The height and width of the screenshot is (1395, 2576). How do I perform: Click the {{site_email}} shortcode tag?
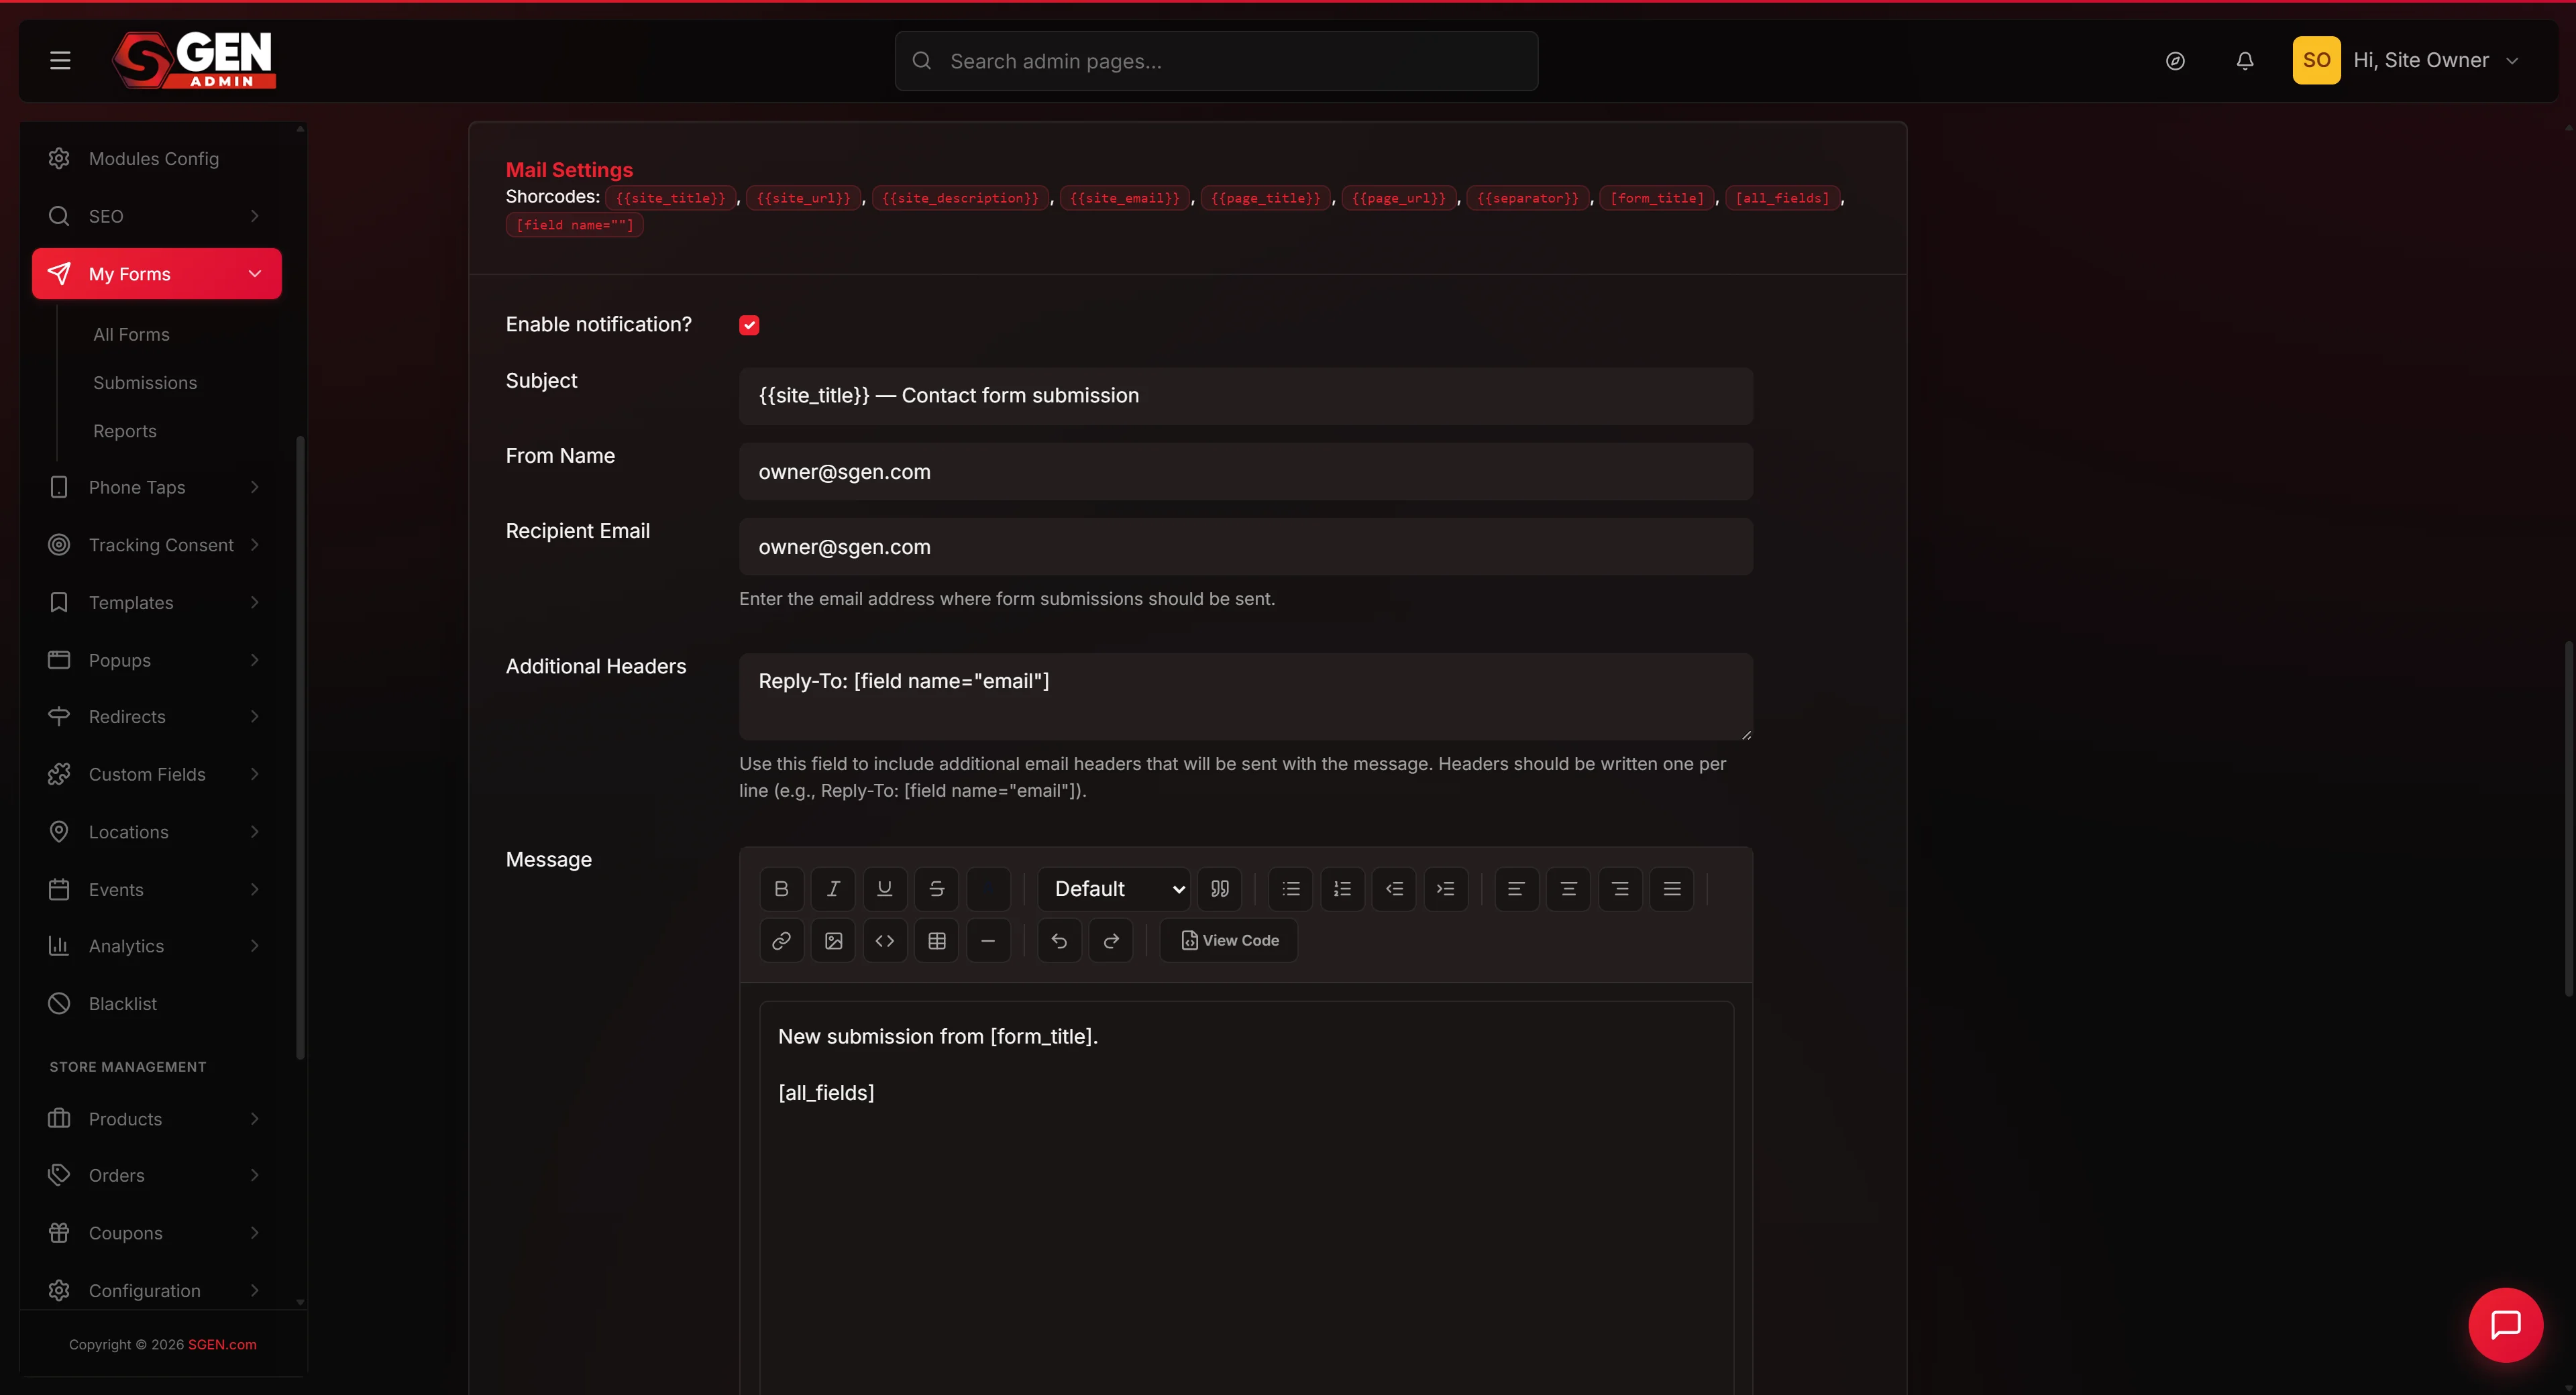click(1125, 198)
